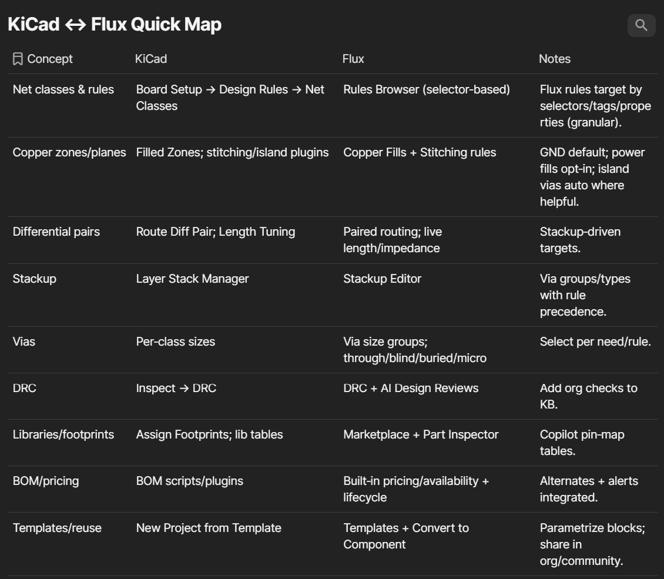Click the 'DRC' concept cell
The width and height of the screenshot is (664, 579).
[24, 389]
